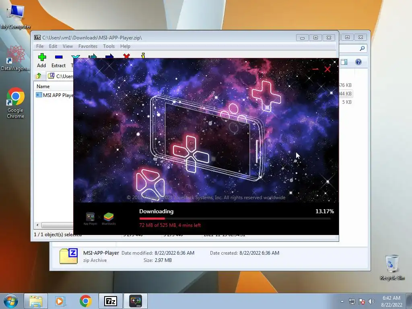Open the Help menu in 7-Zip

coord(125,46)
